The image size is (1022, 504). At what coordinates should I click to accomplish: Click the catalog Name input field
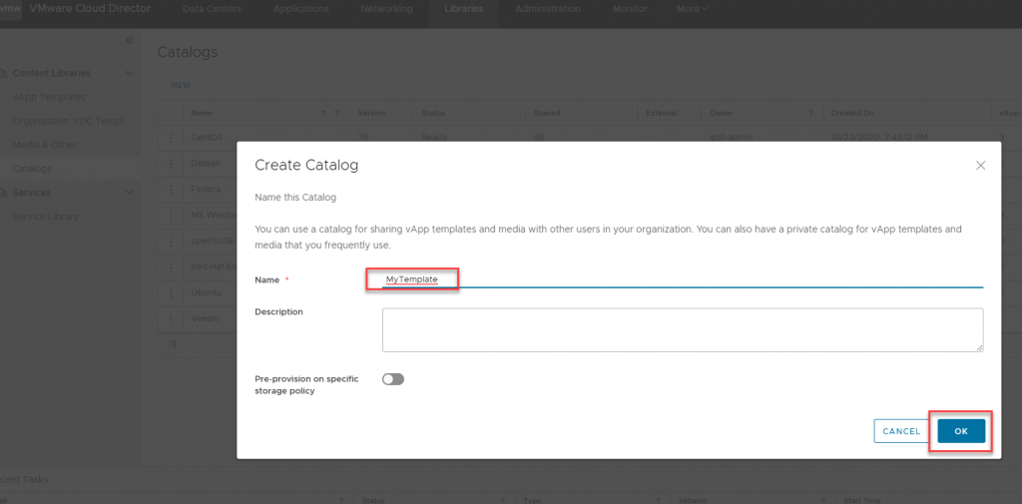(x=683, y=279)
